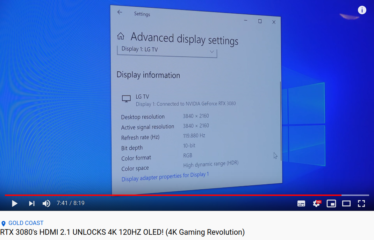Open the GOLD COAST location link
Viewport: 374px width, 240px height.
pyautogui.click(x=26, y=223)
